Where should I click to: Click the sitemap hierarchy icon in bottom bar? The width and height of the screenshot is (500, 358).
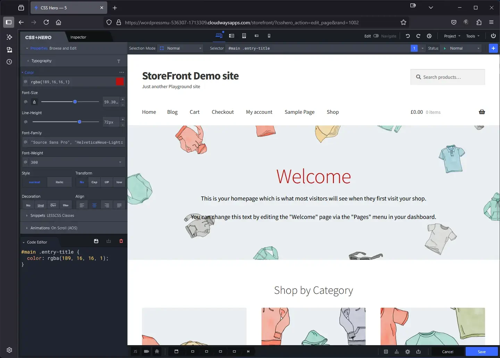coord(397,352)
